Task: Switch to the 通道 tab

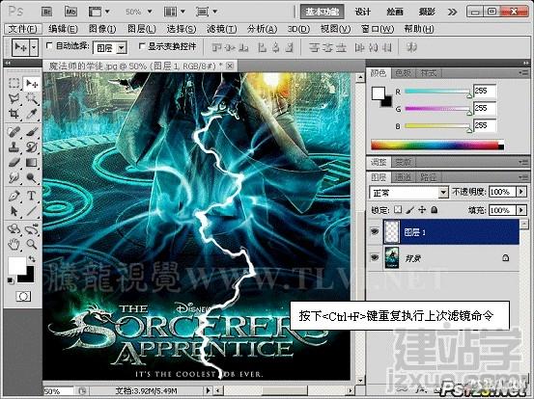Action: tap(403, 177)
